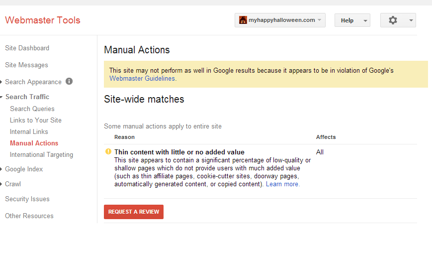
Task: Follow the Webmaster Guidelines link
Action: click(142, 79)
